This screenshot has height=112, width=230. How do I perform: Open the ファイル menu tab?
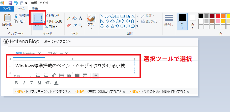7,9
